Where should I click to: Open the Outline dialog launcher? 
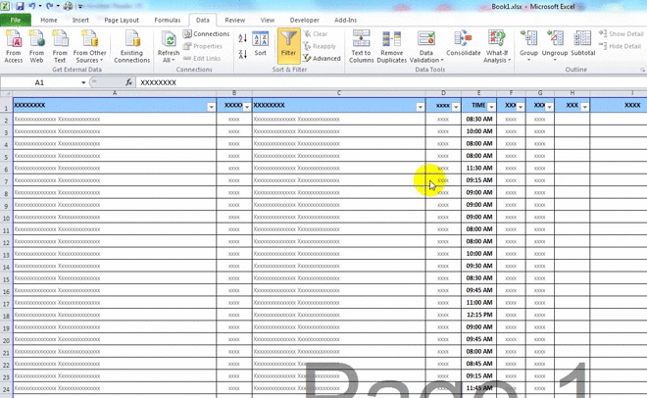[x=642, y=71]
